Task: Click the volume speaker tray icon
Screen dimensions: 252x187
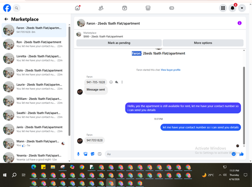Action: tap(225, 175)
